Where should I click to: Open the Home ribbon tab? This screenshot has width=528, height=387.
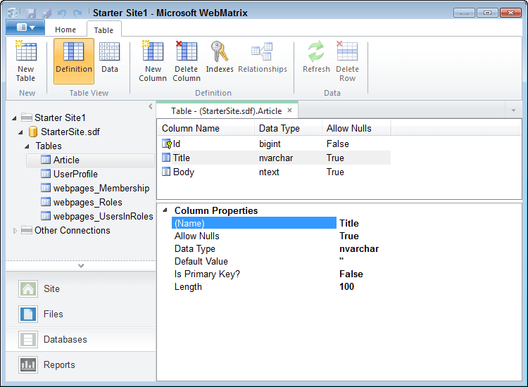click(65, 30)
